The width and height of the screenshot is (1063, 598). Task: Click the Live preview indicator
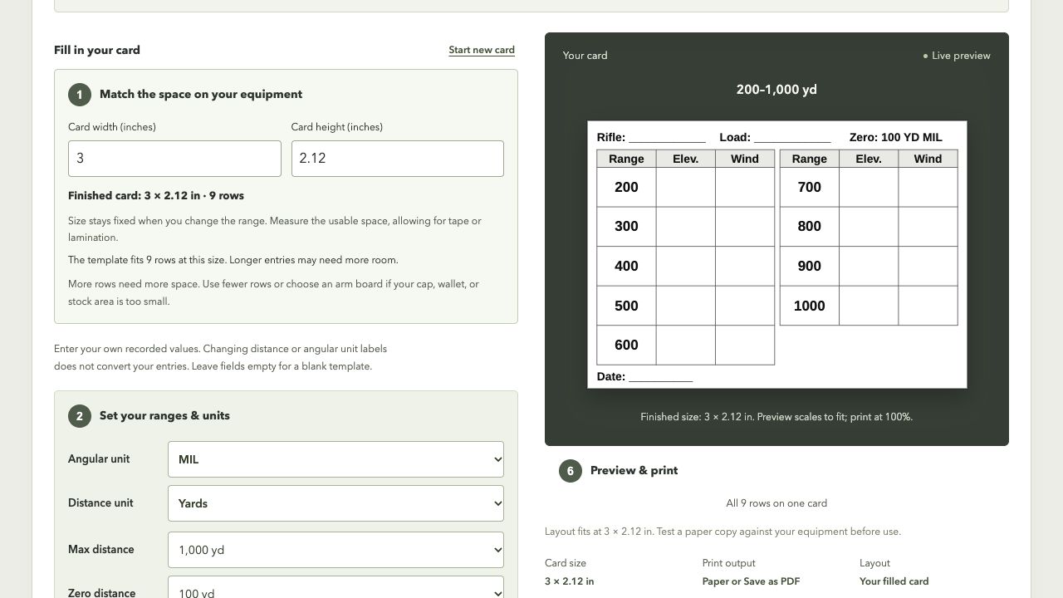click(x=957, y=56)
